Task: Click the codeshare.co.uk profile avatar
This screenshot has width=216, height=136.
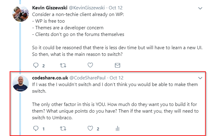Action: 21,83
